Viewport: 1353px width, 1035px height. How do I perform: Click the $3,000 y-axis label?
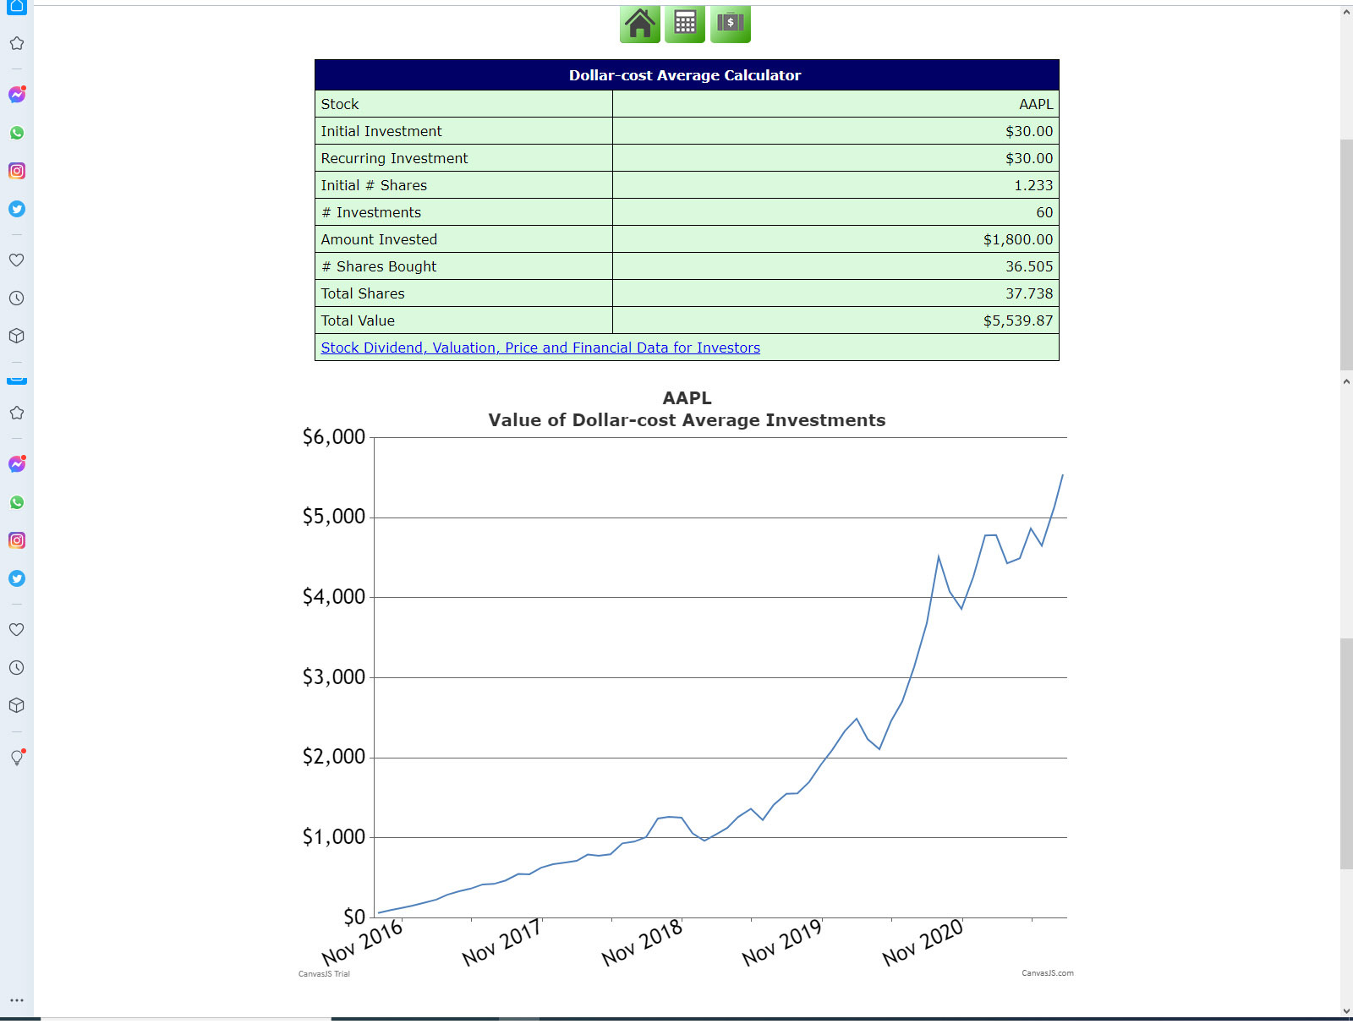coord(334,677)
